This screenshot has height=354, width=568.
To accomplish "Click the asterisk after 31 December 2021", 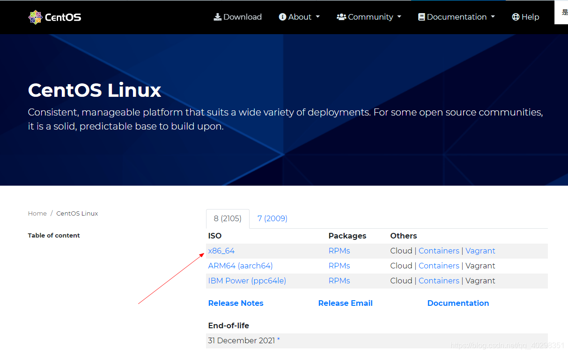I will click(x=278, y=340).
